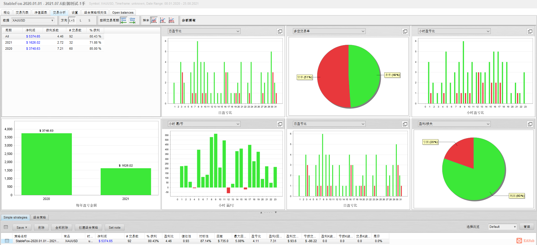Pop out the 小时 赢/亏 chart

click(280, 124)
